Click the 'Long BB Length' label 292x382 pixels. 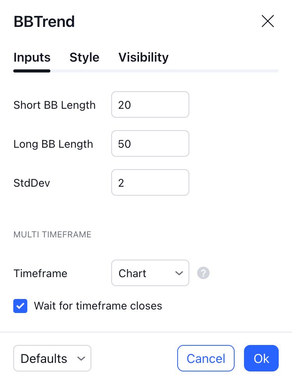coord(53,144)
